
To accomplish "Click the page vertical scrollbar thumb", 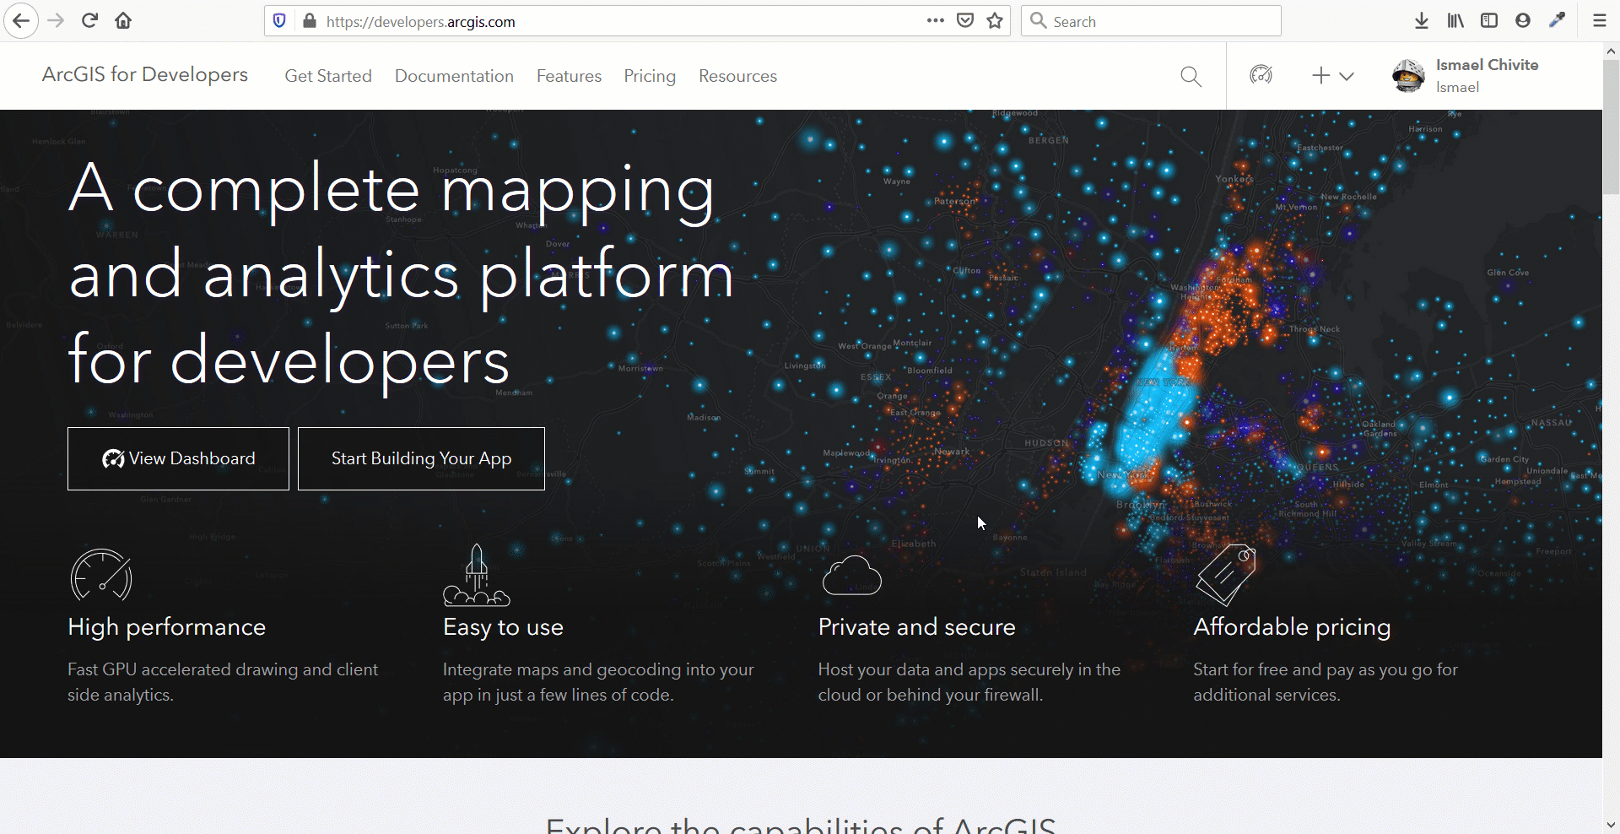I will (1611, 127).
